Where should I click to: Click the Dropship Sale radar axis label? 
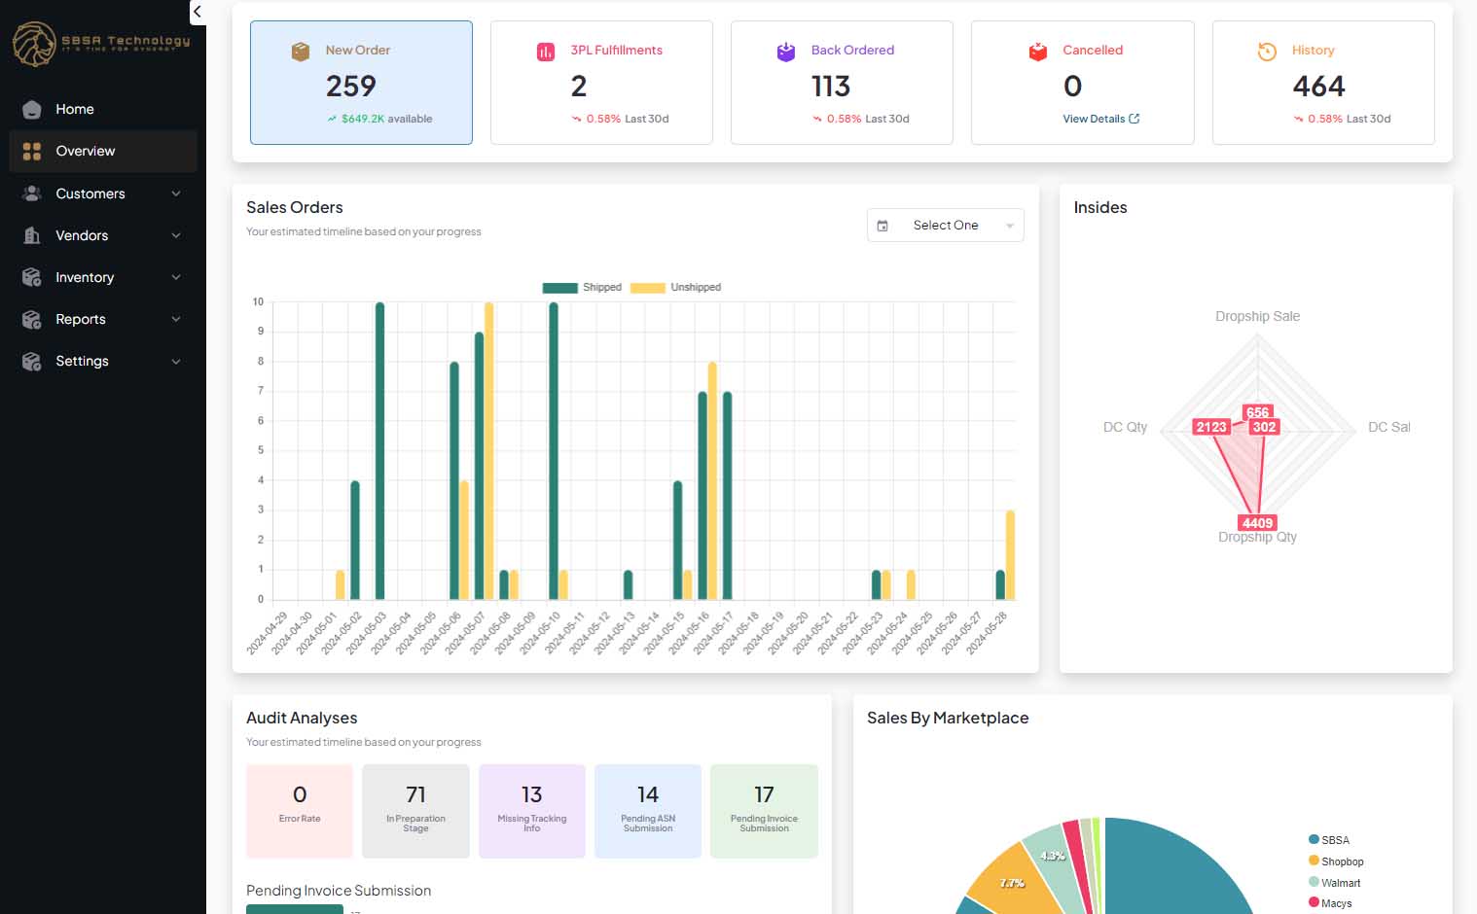click(x=1257, y=316)
